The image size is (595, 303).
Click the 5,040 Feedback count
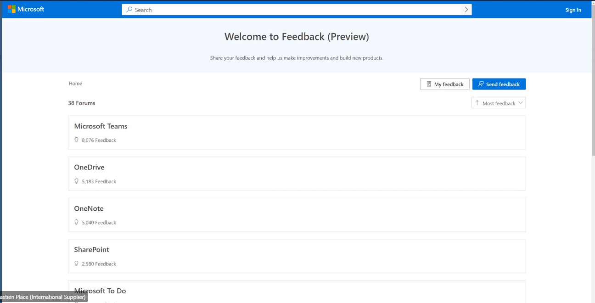pos(99,222)
